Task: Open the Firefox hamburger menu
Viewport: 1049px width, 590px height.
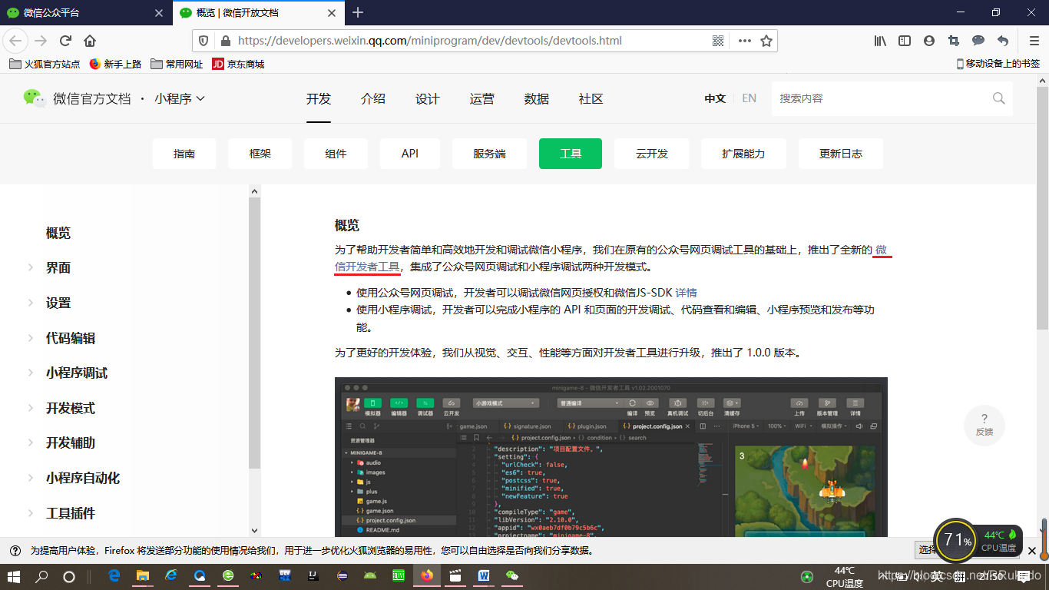Action: coord(1034,40)
